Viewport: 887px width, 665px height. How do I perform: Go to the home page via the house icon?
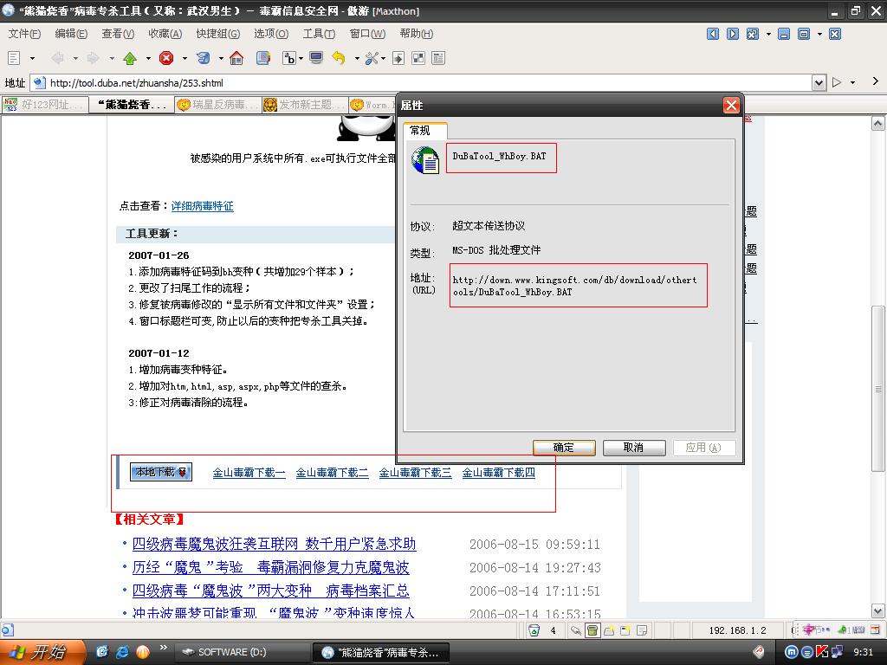click(x=236, y=58)
